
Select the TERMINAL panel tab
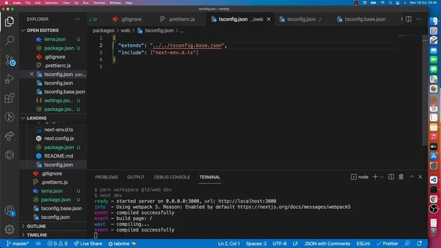[x=209, y=177]
